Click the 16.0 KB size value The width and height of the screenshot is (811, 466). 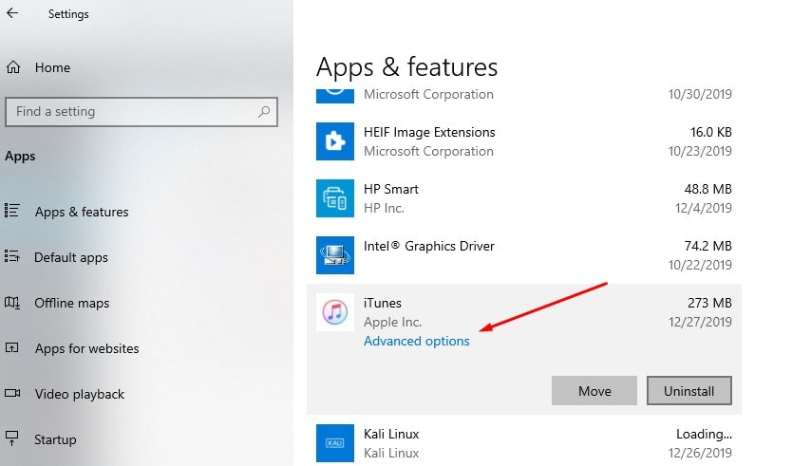click(x=711, y=132)
